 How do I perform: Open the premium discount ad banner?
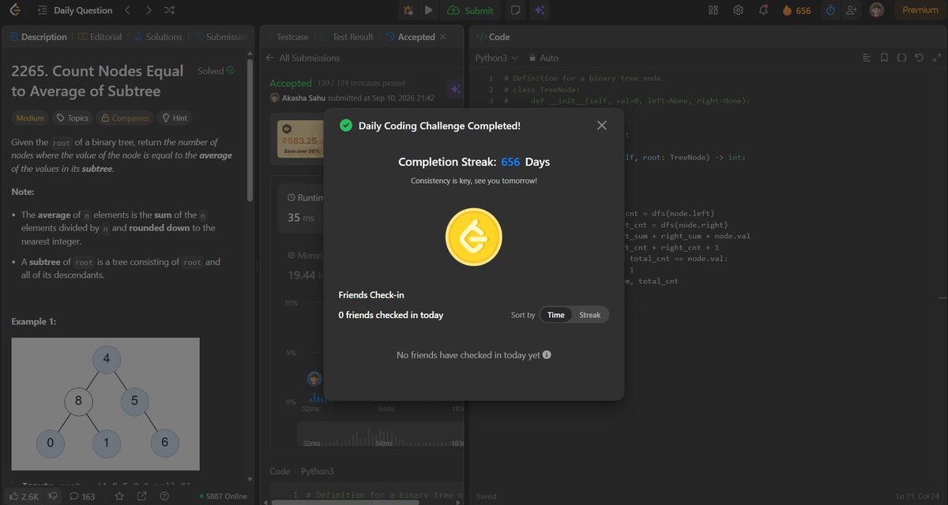[x=301, y=139]
